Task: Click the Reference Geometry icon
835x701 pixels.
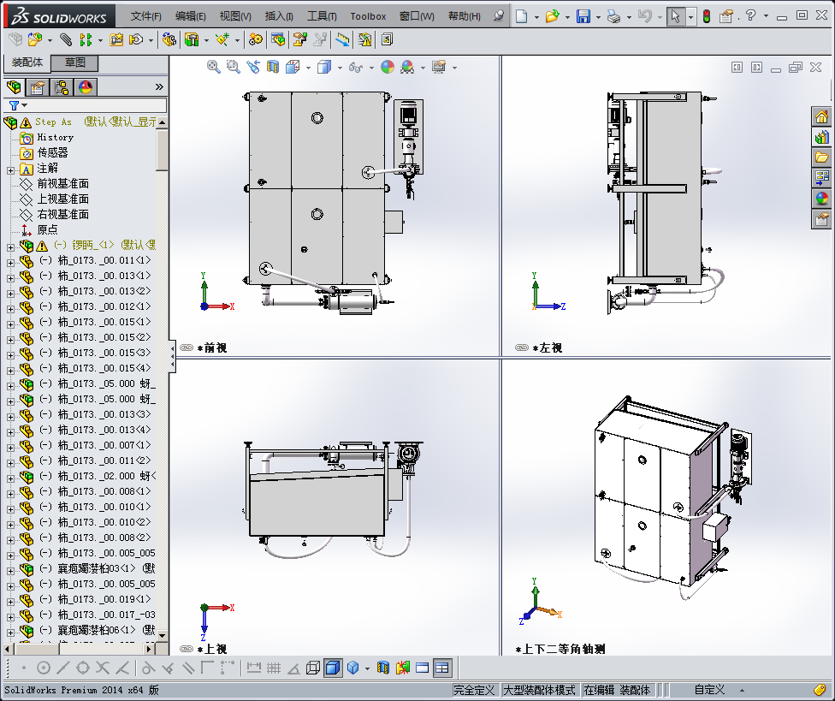Action: tap(222, 39)
